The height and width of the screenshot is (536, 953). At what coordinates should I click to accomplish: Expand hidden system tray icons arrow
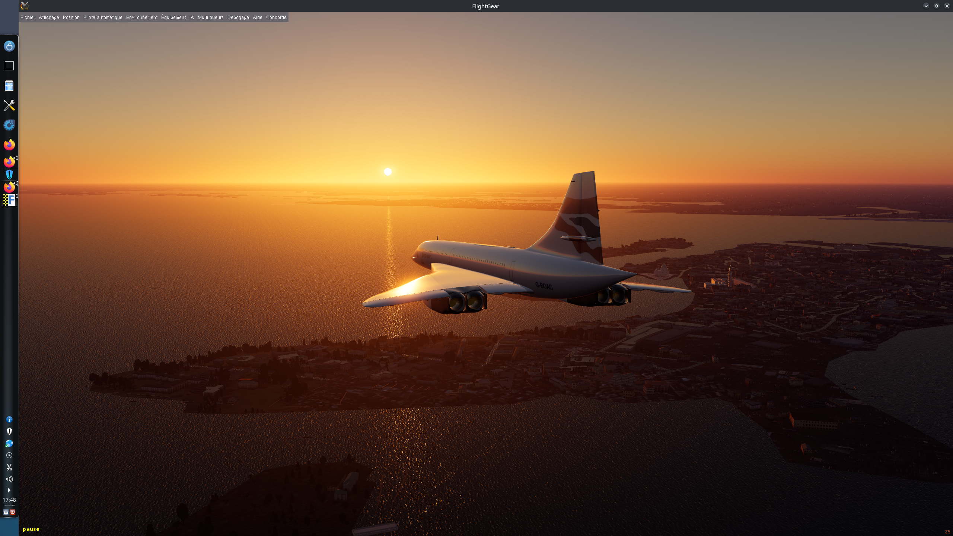pyautogui.click(x=9, y=490)
